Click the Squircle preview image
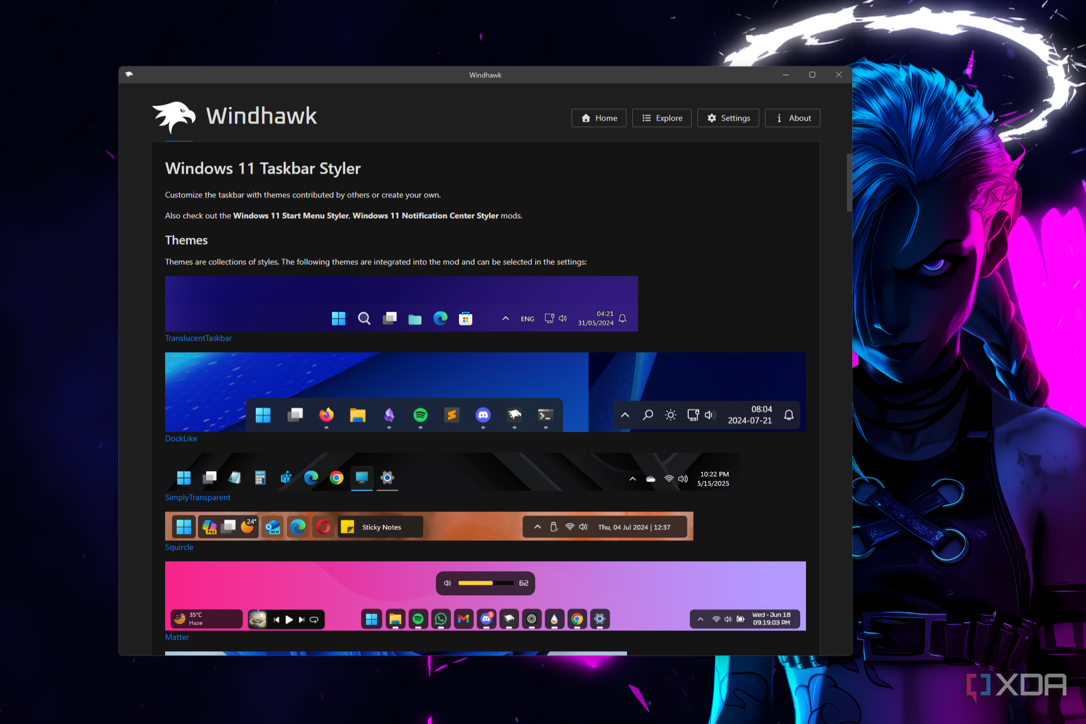This screenshot has height=724, width=1086. tap(429, 526)
